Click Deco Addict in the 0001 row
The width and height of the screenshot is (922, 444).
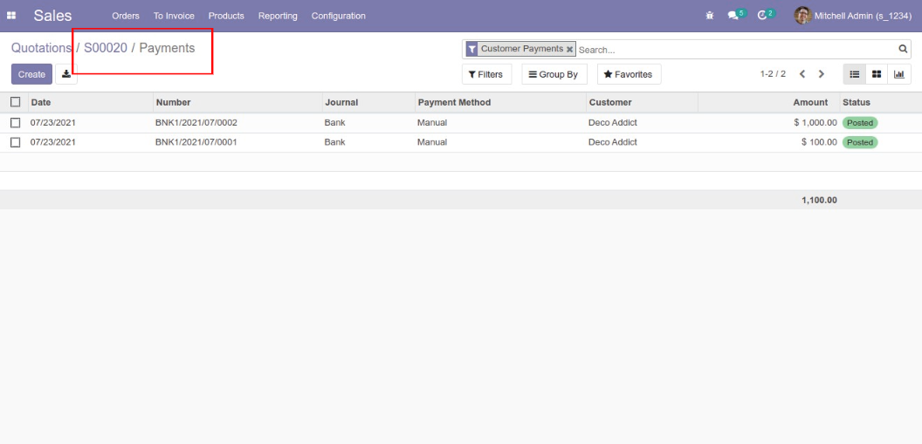(613, 142)
